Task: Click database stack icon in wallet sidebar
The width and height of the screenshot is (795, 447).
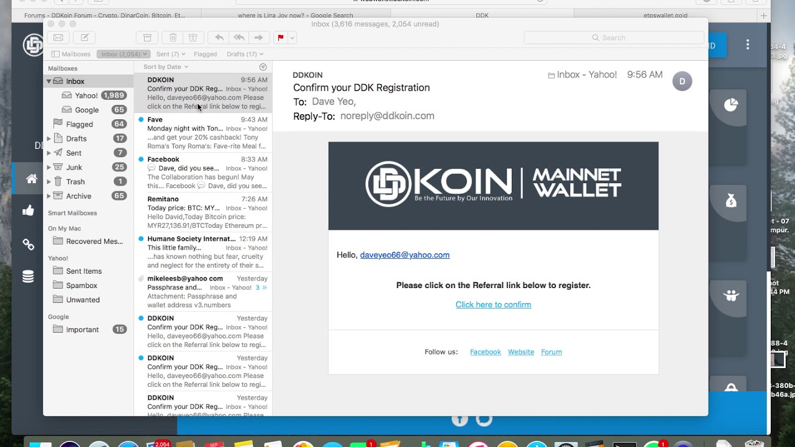Action: tap(28, 277)
